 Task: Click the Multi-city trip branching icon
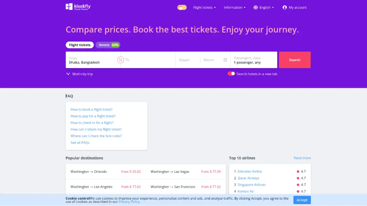[68, 74]
